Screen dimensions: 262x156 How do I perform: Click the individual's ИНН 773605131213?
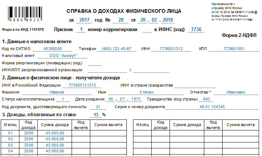pyautogui.click(x=82, y=85)
